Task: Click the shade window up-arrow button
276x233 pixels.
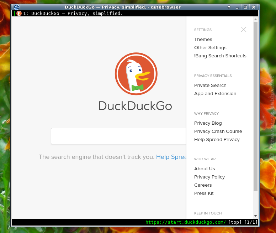Action: click(x=229, y=7)
